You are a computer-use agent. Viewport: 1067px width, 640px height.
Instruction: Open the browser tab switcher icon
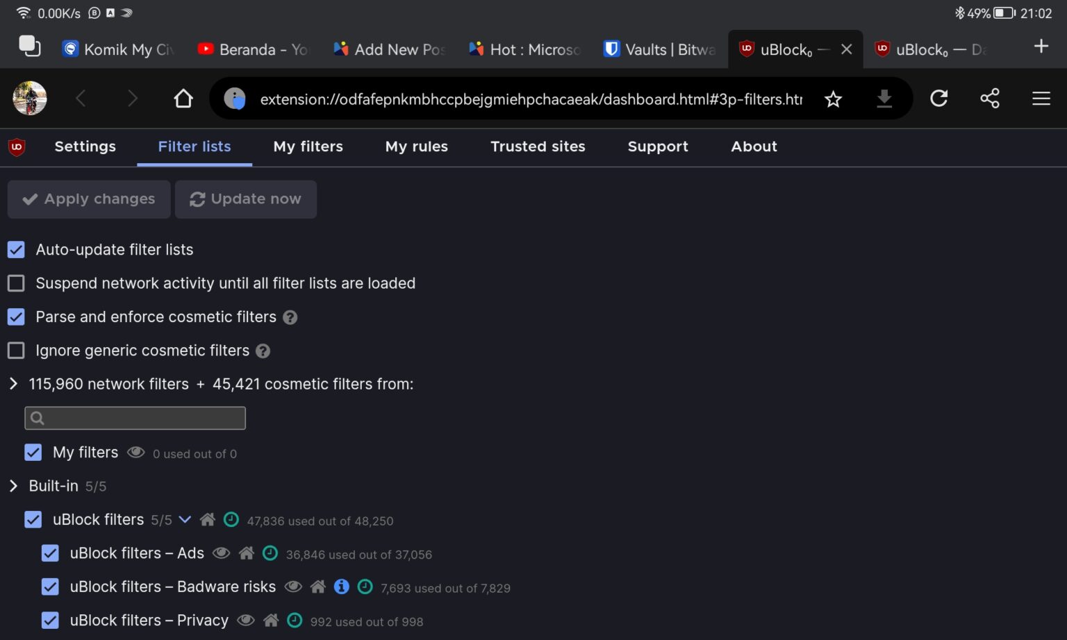(29, 47)
